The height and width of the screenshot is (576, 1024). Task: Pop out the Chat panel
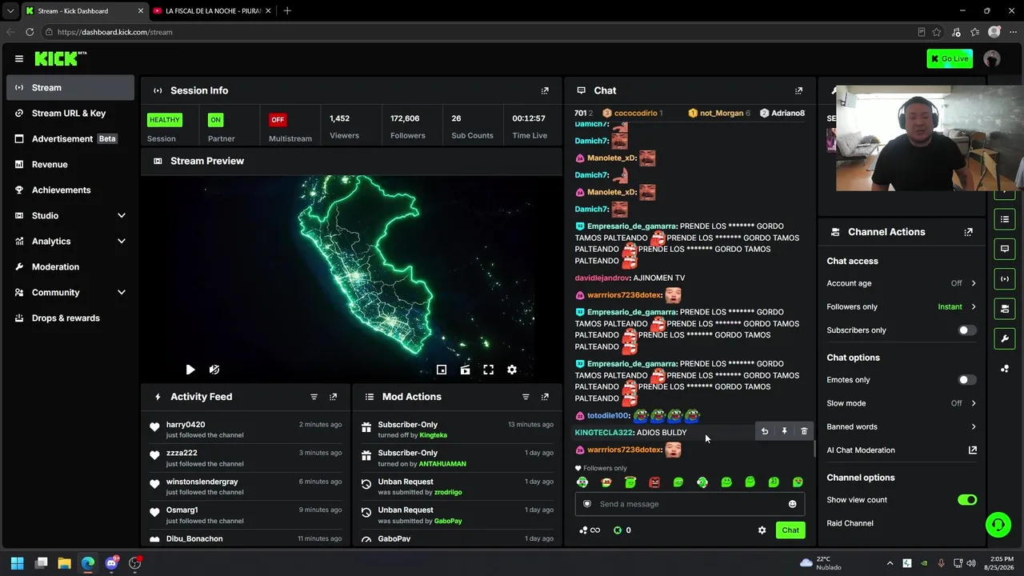[798, 90]
